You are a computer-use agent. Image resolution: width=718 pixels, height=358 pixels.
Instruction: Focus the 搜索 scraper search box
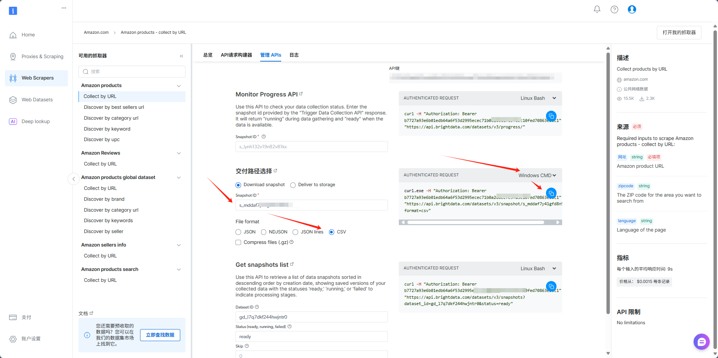132,72
